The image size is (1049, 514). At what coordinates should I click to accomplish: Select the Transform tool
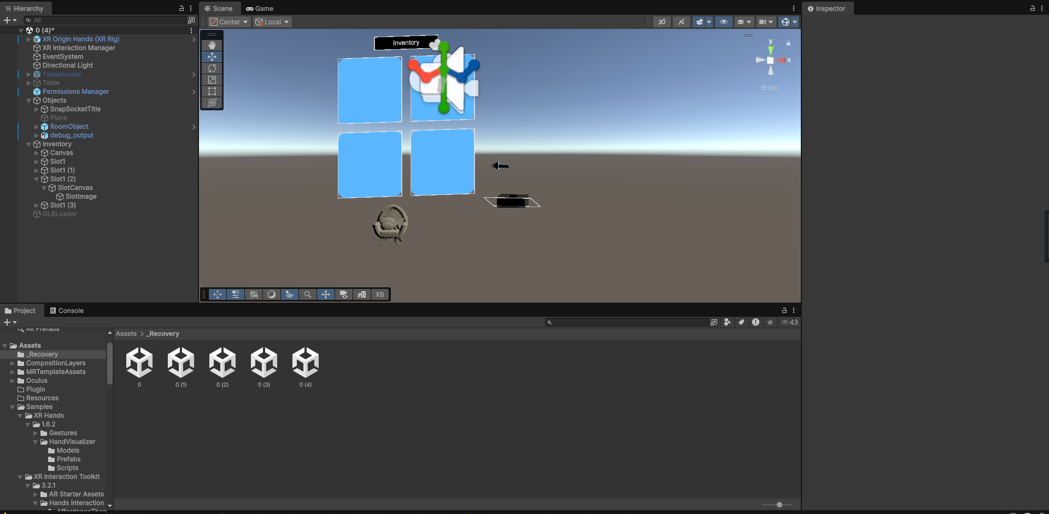click(x=212, y=103)
